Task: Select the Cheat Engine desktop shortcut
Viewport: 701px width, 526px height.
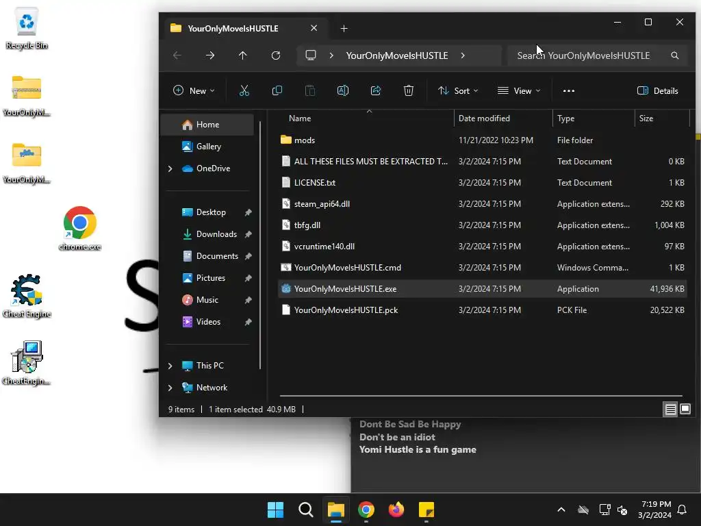Action: tap(27, 296)
